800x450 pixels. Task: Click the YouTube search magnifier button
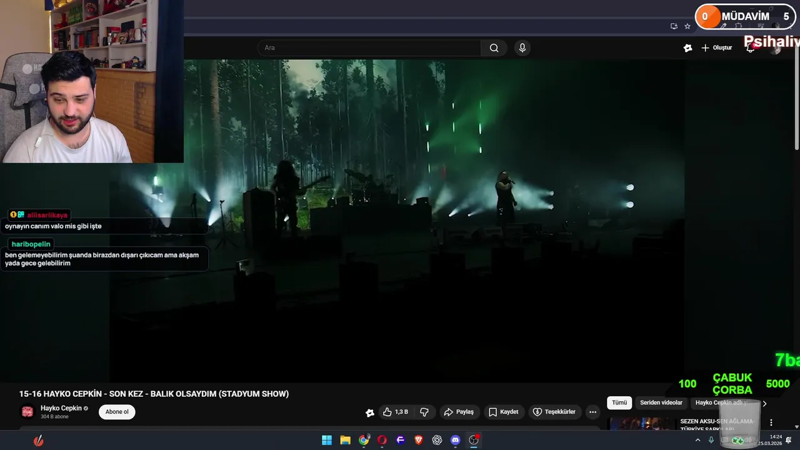494,48
